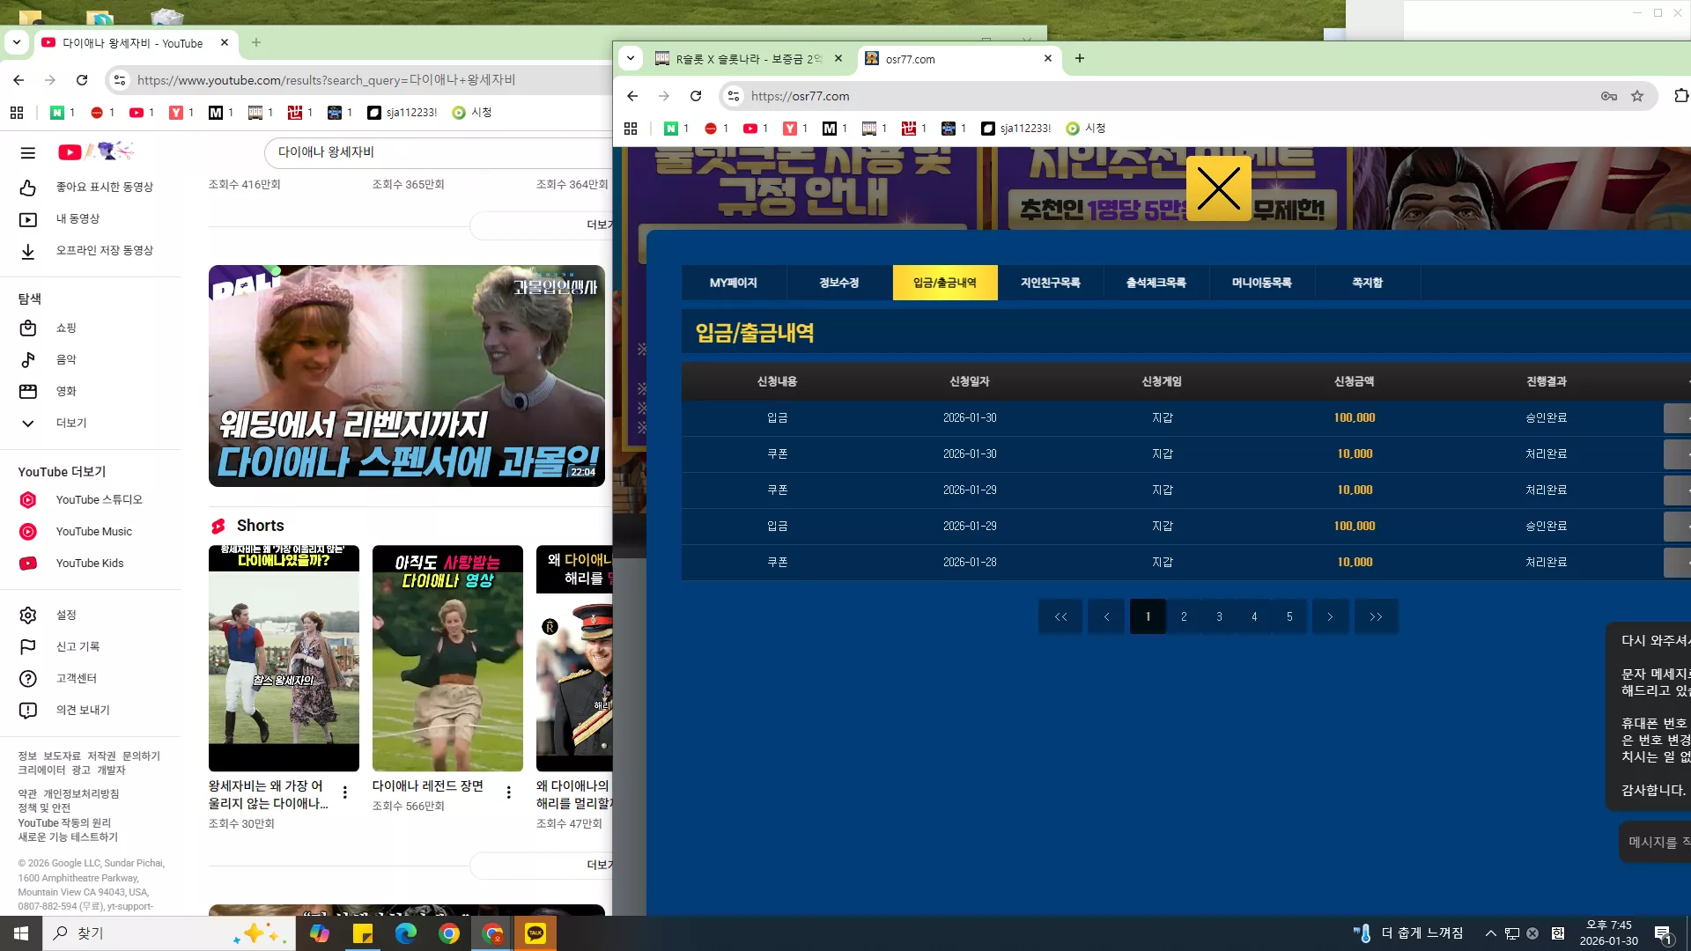Screen dimensions: 1691x951
Task: Close the yellow X popup banner
Action: click(x=1219, y=188)
